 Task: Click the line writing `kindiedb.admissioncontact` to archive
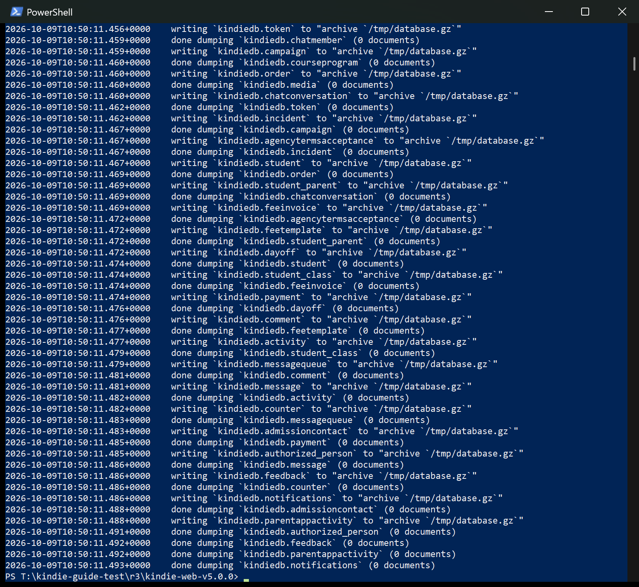262,431
